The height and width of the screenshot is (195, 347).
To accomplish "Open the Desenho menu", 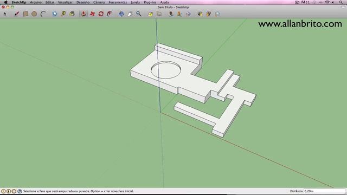I will pos(83,2).
